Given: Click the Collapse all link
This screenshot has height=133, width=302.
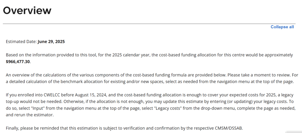Looking at the screenshot, I should 282,27.
